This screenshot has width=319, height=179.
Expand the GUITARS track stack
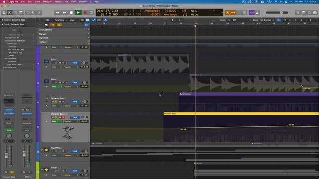click(x=42, y=150)
